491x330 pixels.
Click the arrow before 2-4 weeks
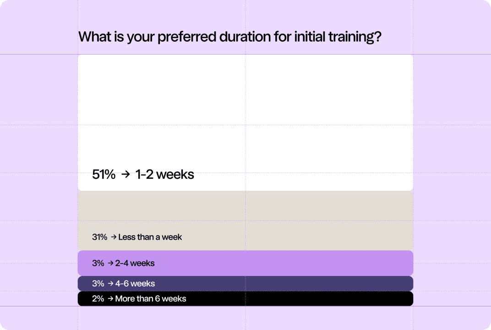pyautogui.click(x=110, y=263)
